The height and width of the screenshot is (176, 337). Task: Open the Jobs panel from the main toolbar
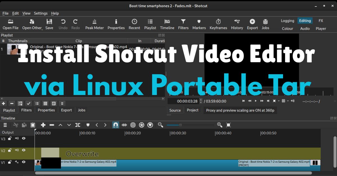click(x=265, y=24)
